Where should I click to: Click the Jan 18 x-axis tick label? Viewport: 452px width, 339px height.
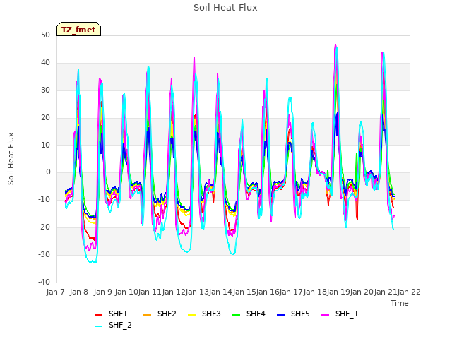(x=315, y=292)
